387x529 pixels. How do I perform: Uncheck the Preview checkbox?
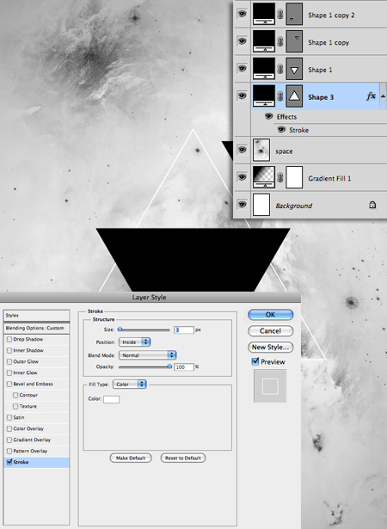[255, 361]
